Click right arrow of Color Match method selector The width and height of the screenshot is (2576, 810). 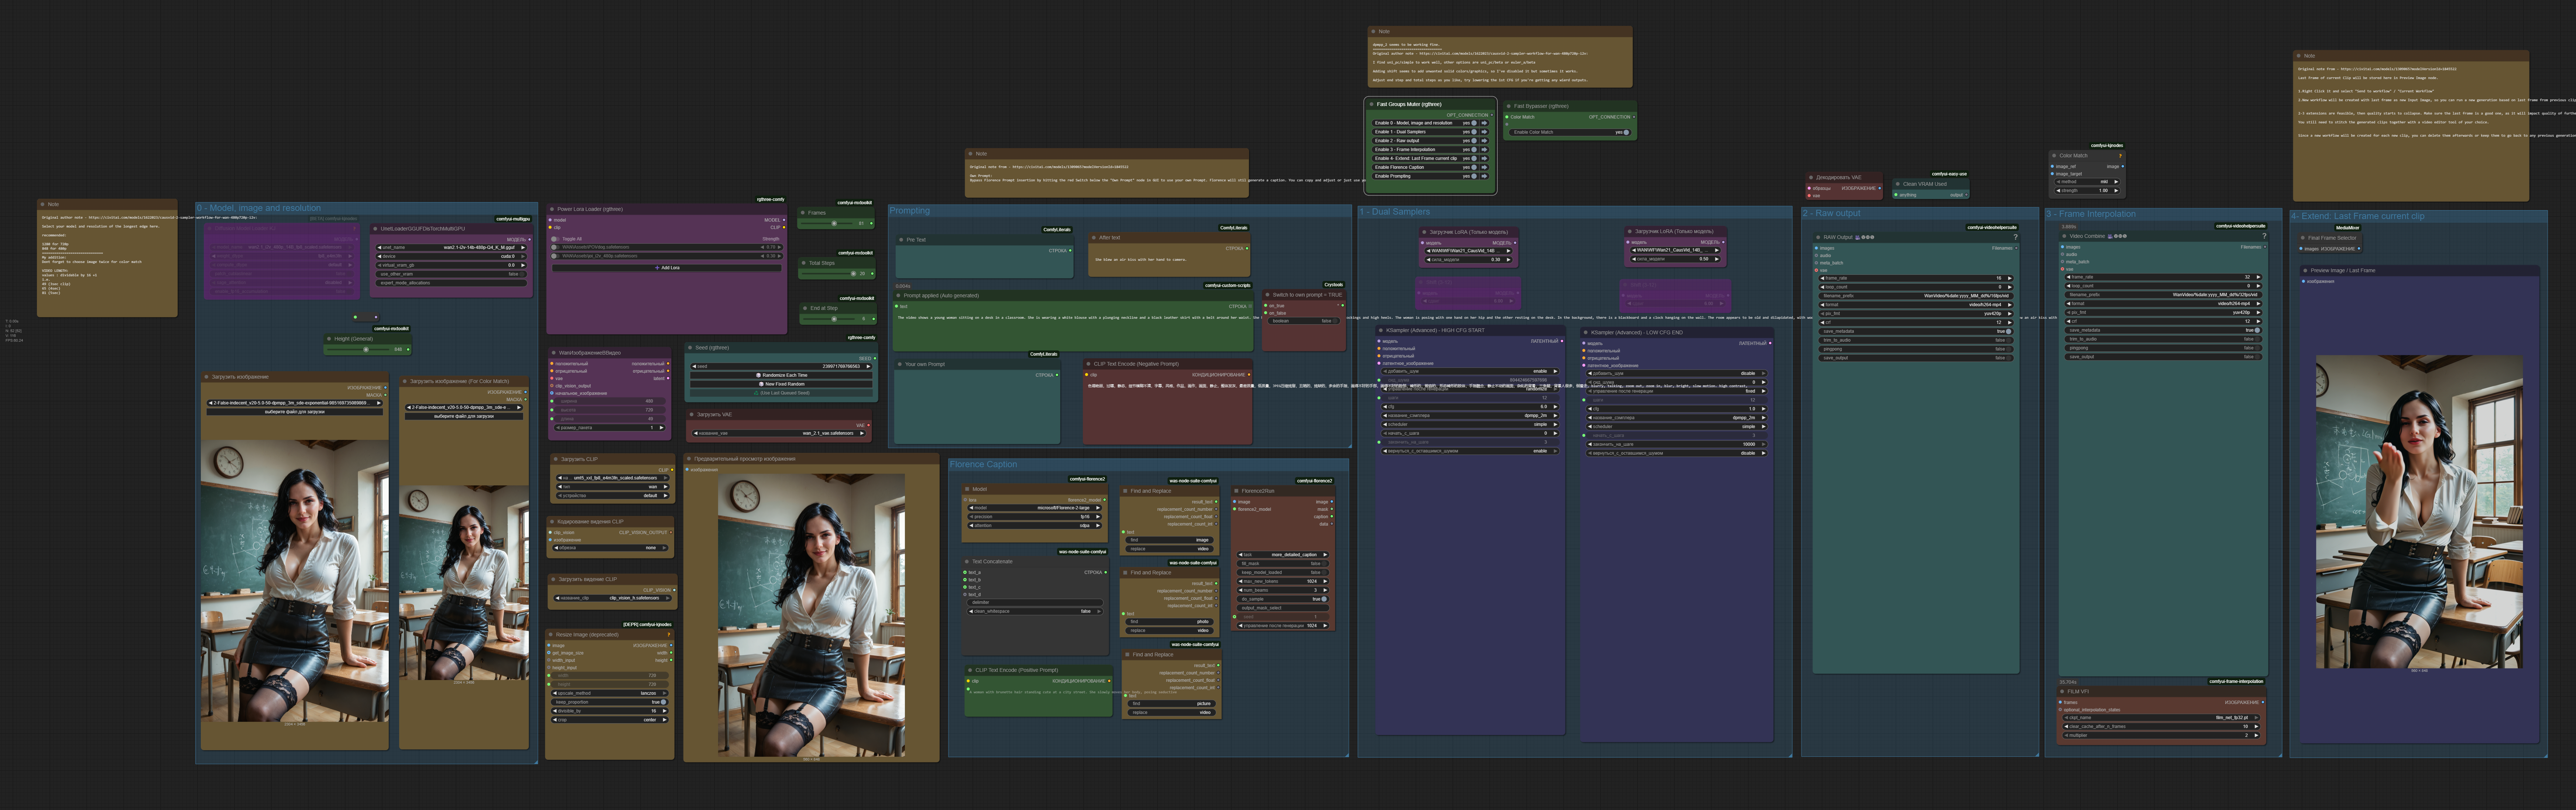pyautogui.click(x=2116, y=182)
